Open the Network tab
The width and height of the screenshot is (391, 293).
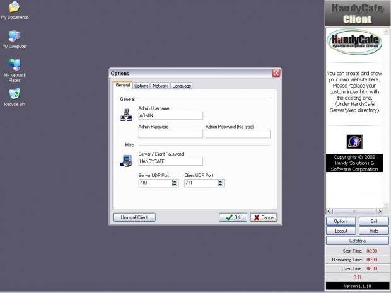160,86
